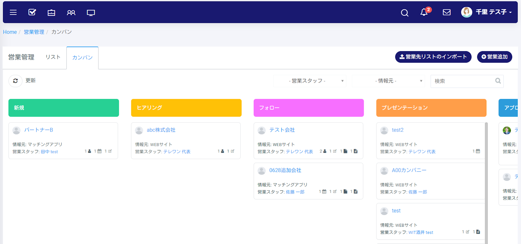
Task: Click calendar icon on パートナーB card
Action: [x=100, y=151]
